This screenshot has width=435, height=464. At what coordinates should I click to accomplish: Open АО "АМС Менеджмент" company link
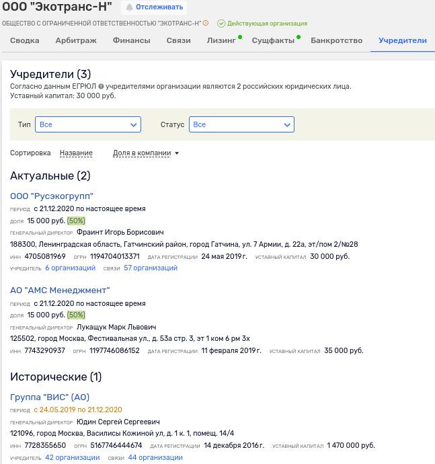click(x=60, y=291)
